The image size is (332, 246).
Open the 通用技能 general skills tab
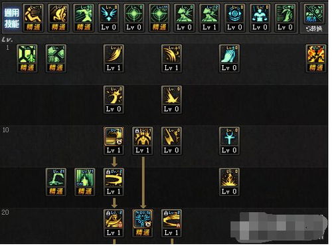click(11, 19)
